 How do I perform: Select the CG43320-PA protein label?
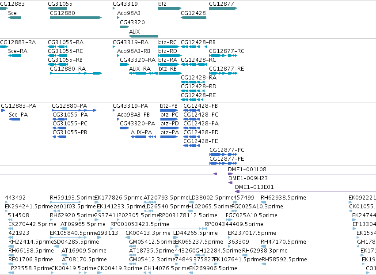click(137, 123)
